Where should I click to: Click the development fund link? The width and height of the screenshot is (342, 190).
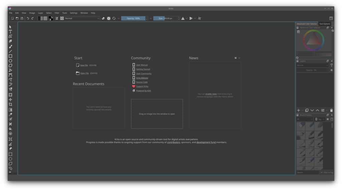pyautogui.click(x=206, y=142)
